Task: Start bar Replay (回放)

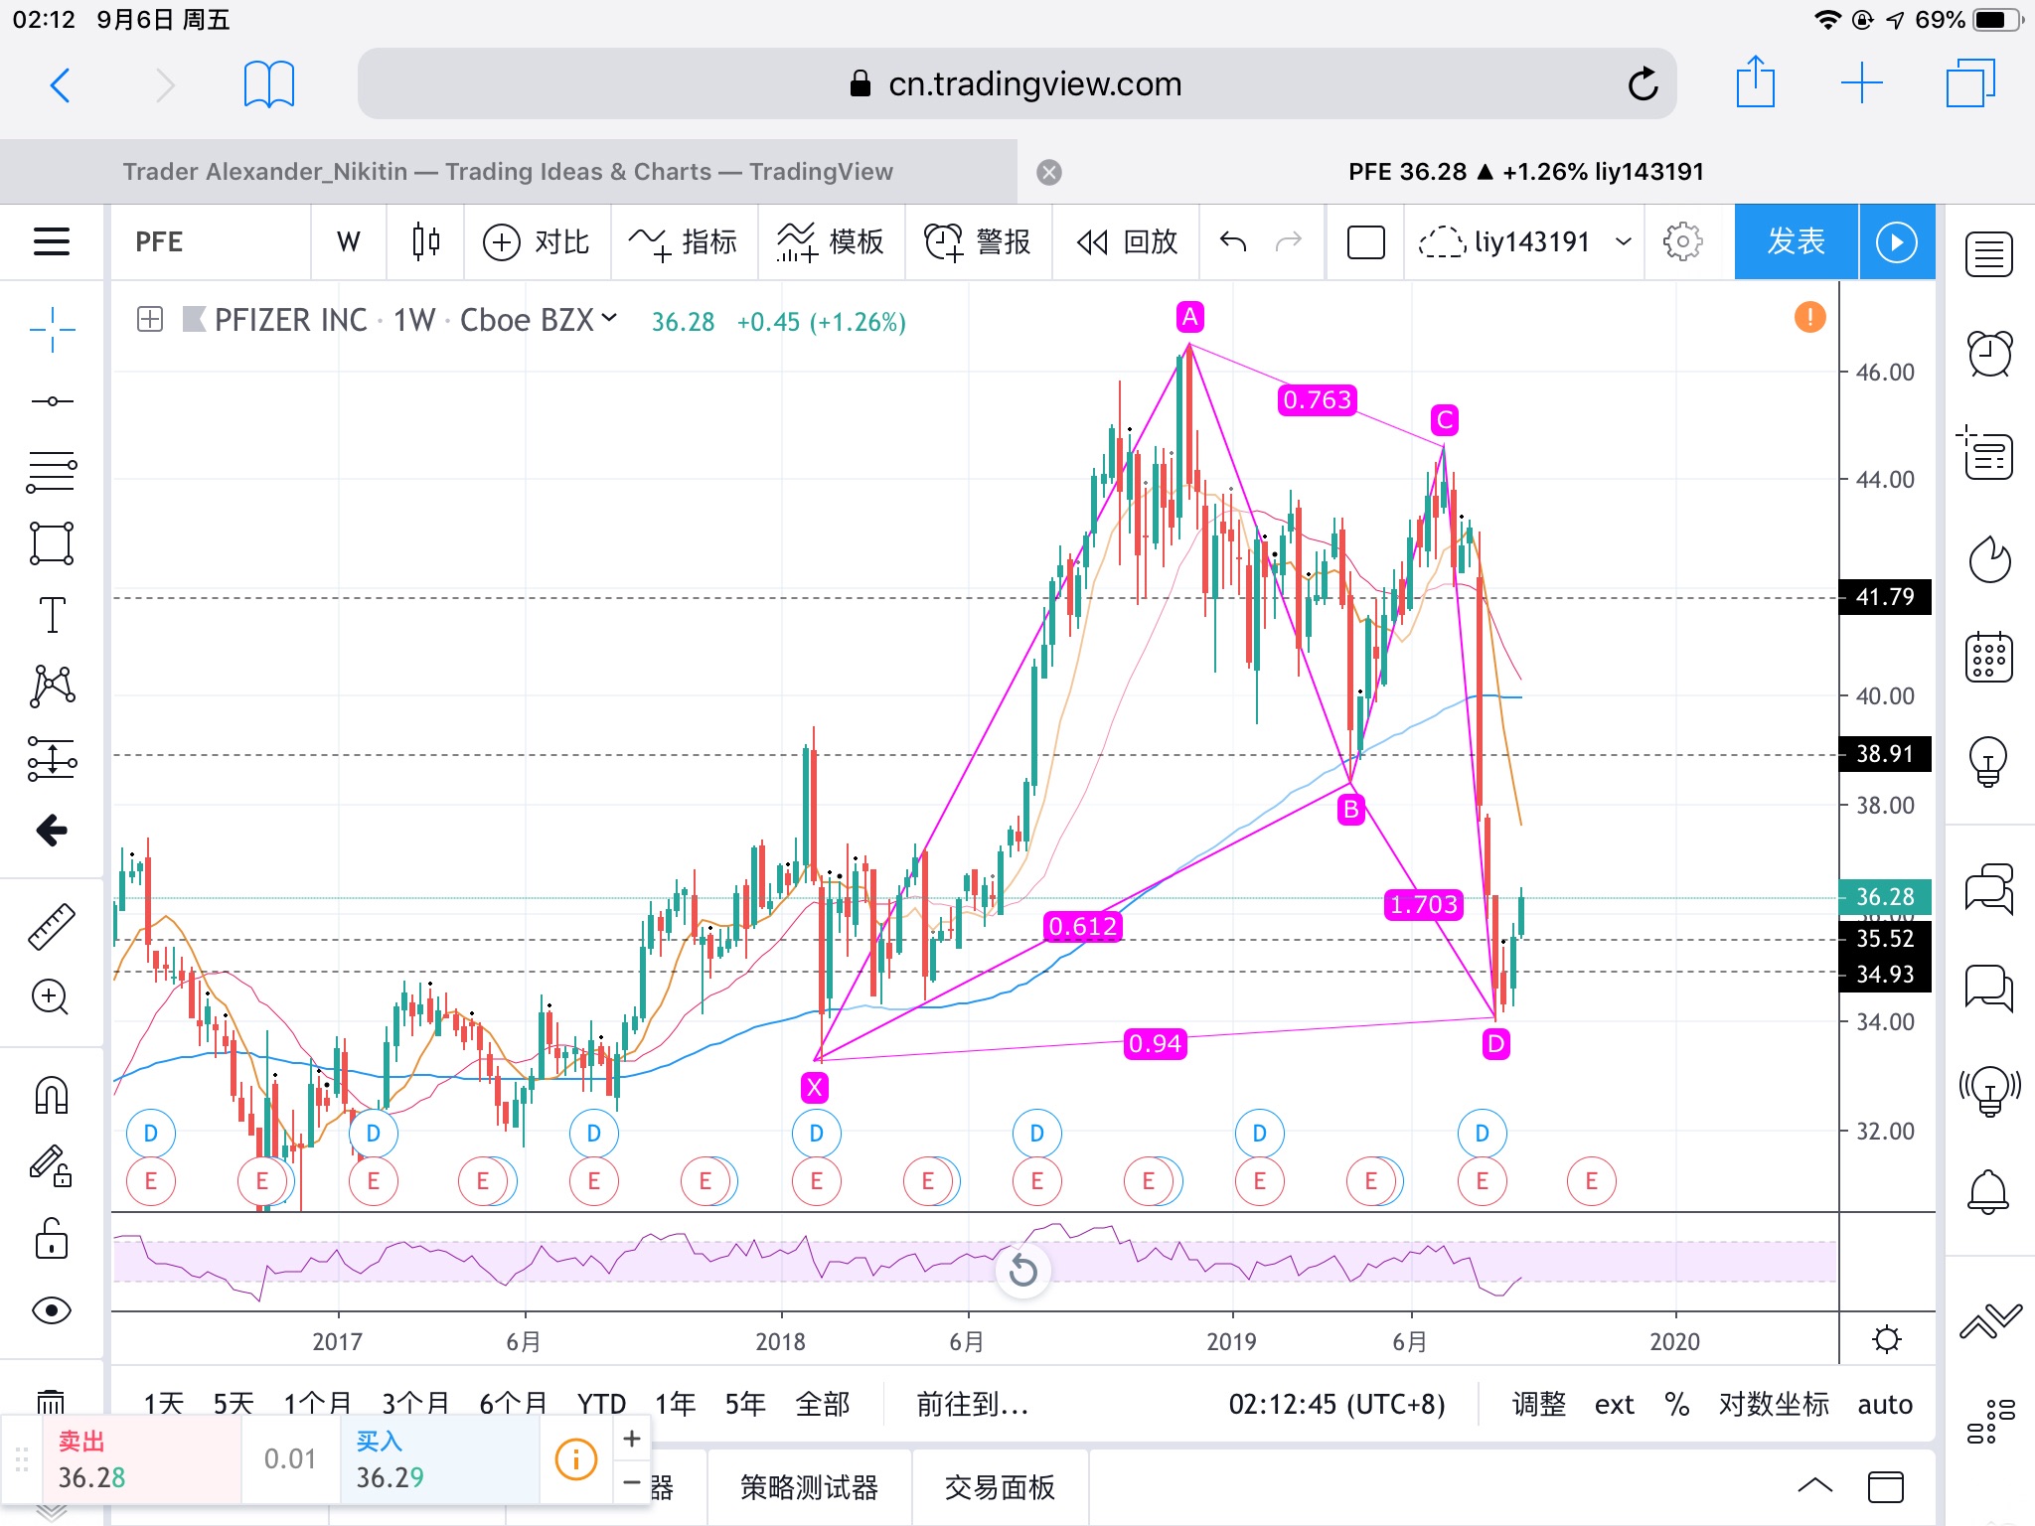Action: 1127,241
